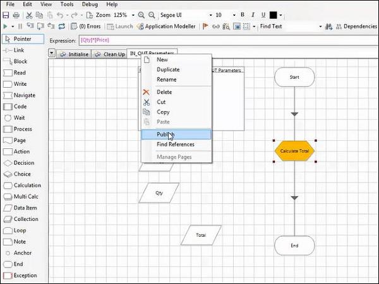379x284 pixels.
Task: Click the zoom-to-fit page icon beside Zoom
Action: click(90, 15)
